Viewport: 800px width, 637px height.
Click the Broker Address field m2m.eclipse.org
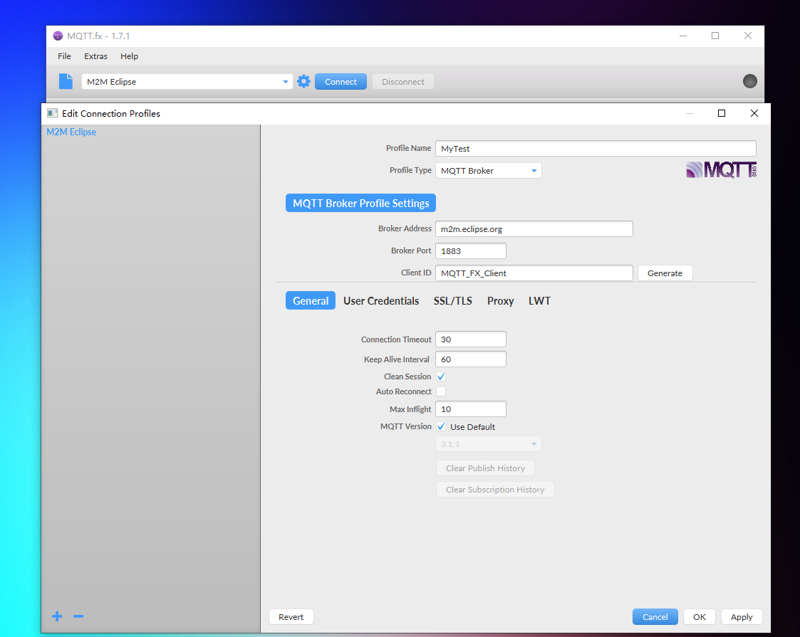click(534, 228)
